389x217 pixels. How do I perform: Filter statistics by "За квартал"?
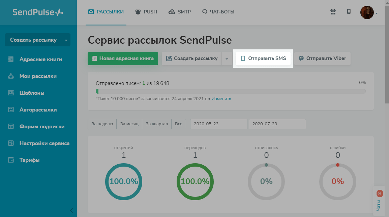pos(157,124)
